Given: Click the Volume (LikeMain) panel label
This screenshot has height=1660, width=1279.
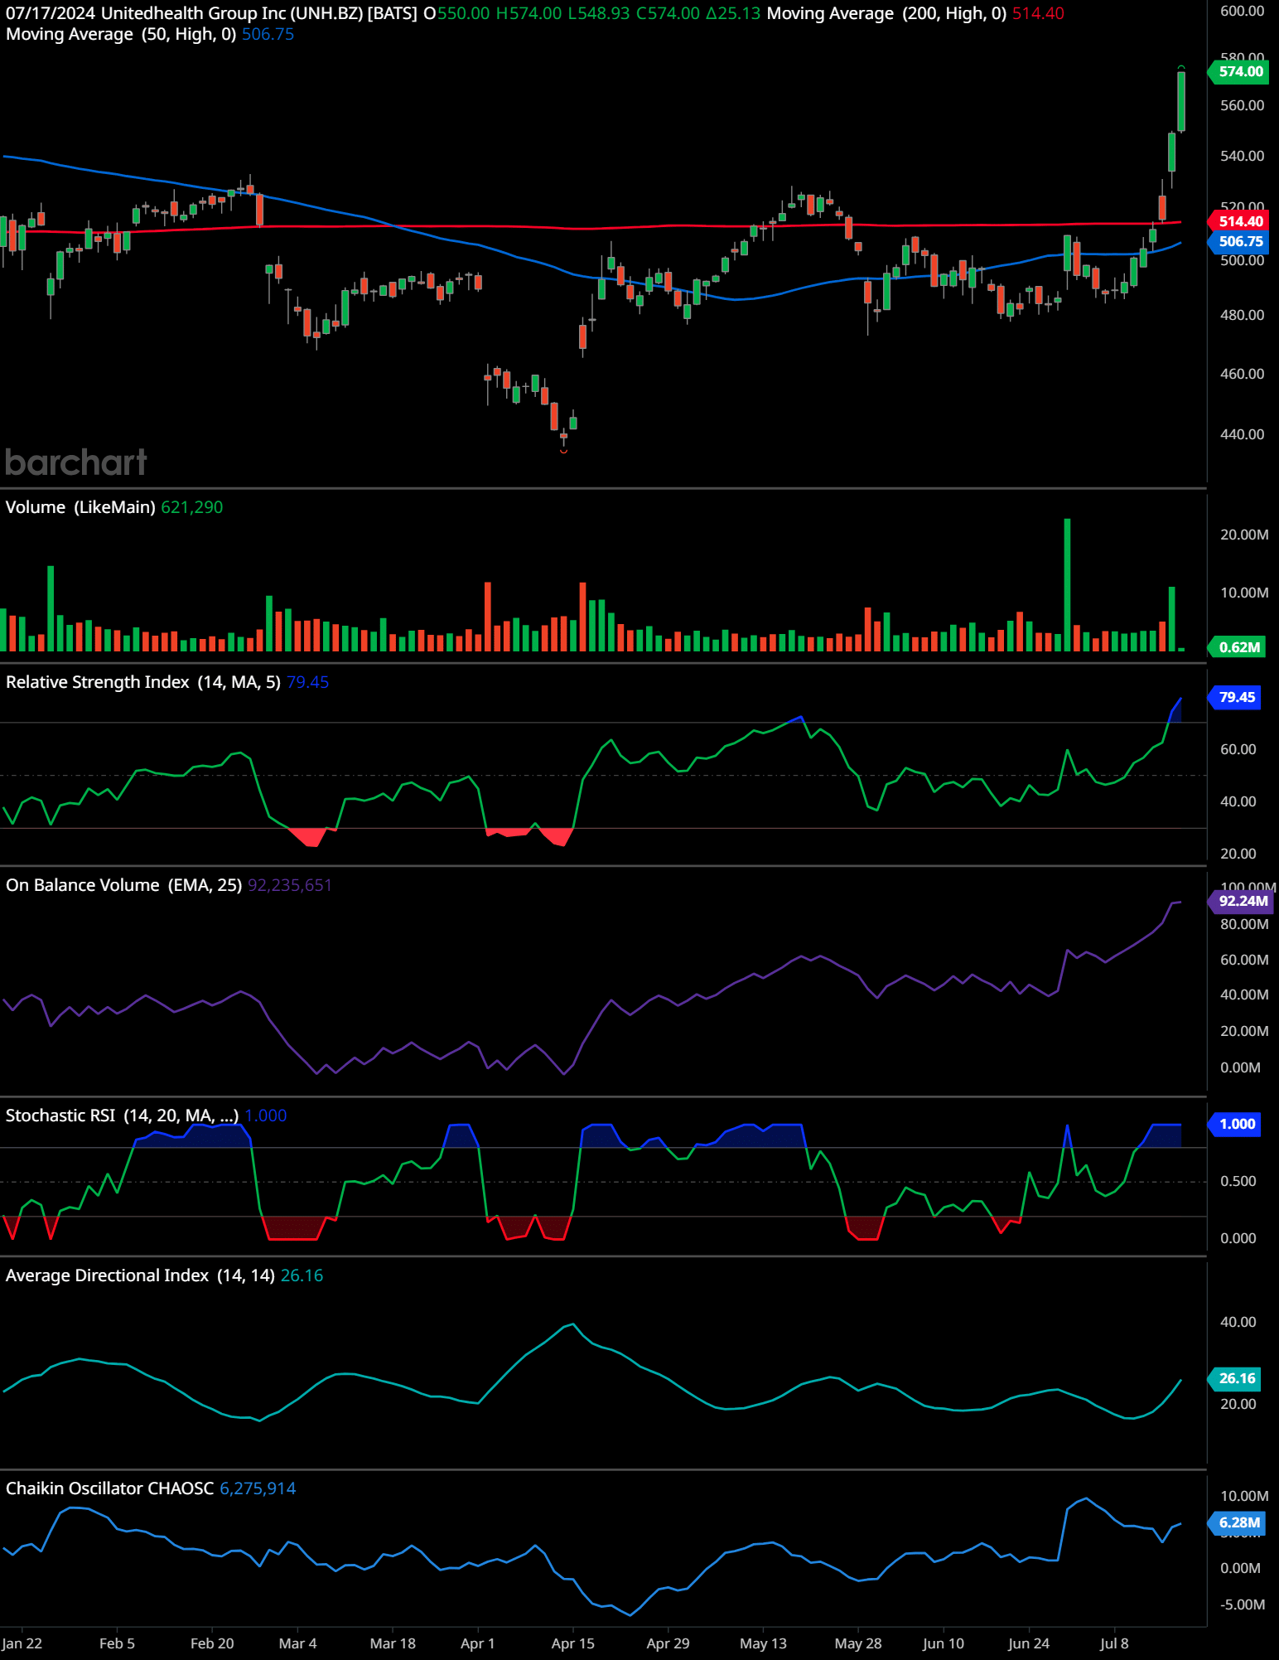Looking at the screenshot, I should click(x=80, y=507).
